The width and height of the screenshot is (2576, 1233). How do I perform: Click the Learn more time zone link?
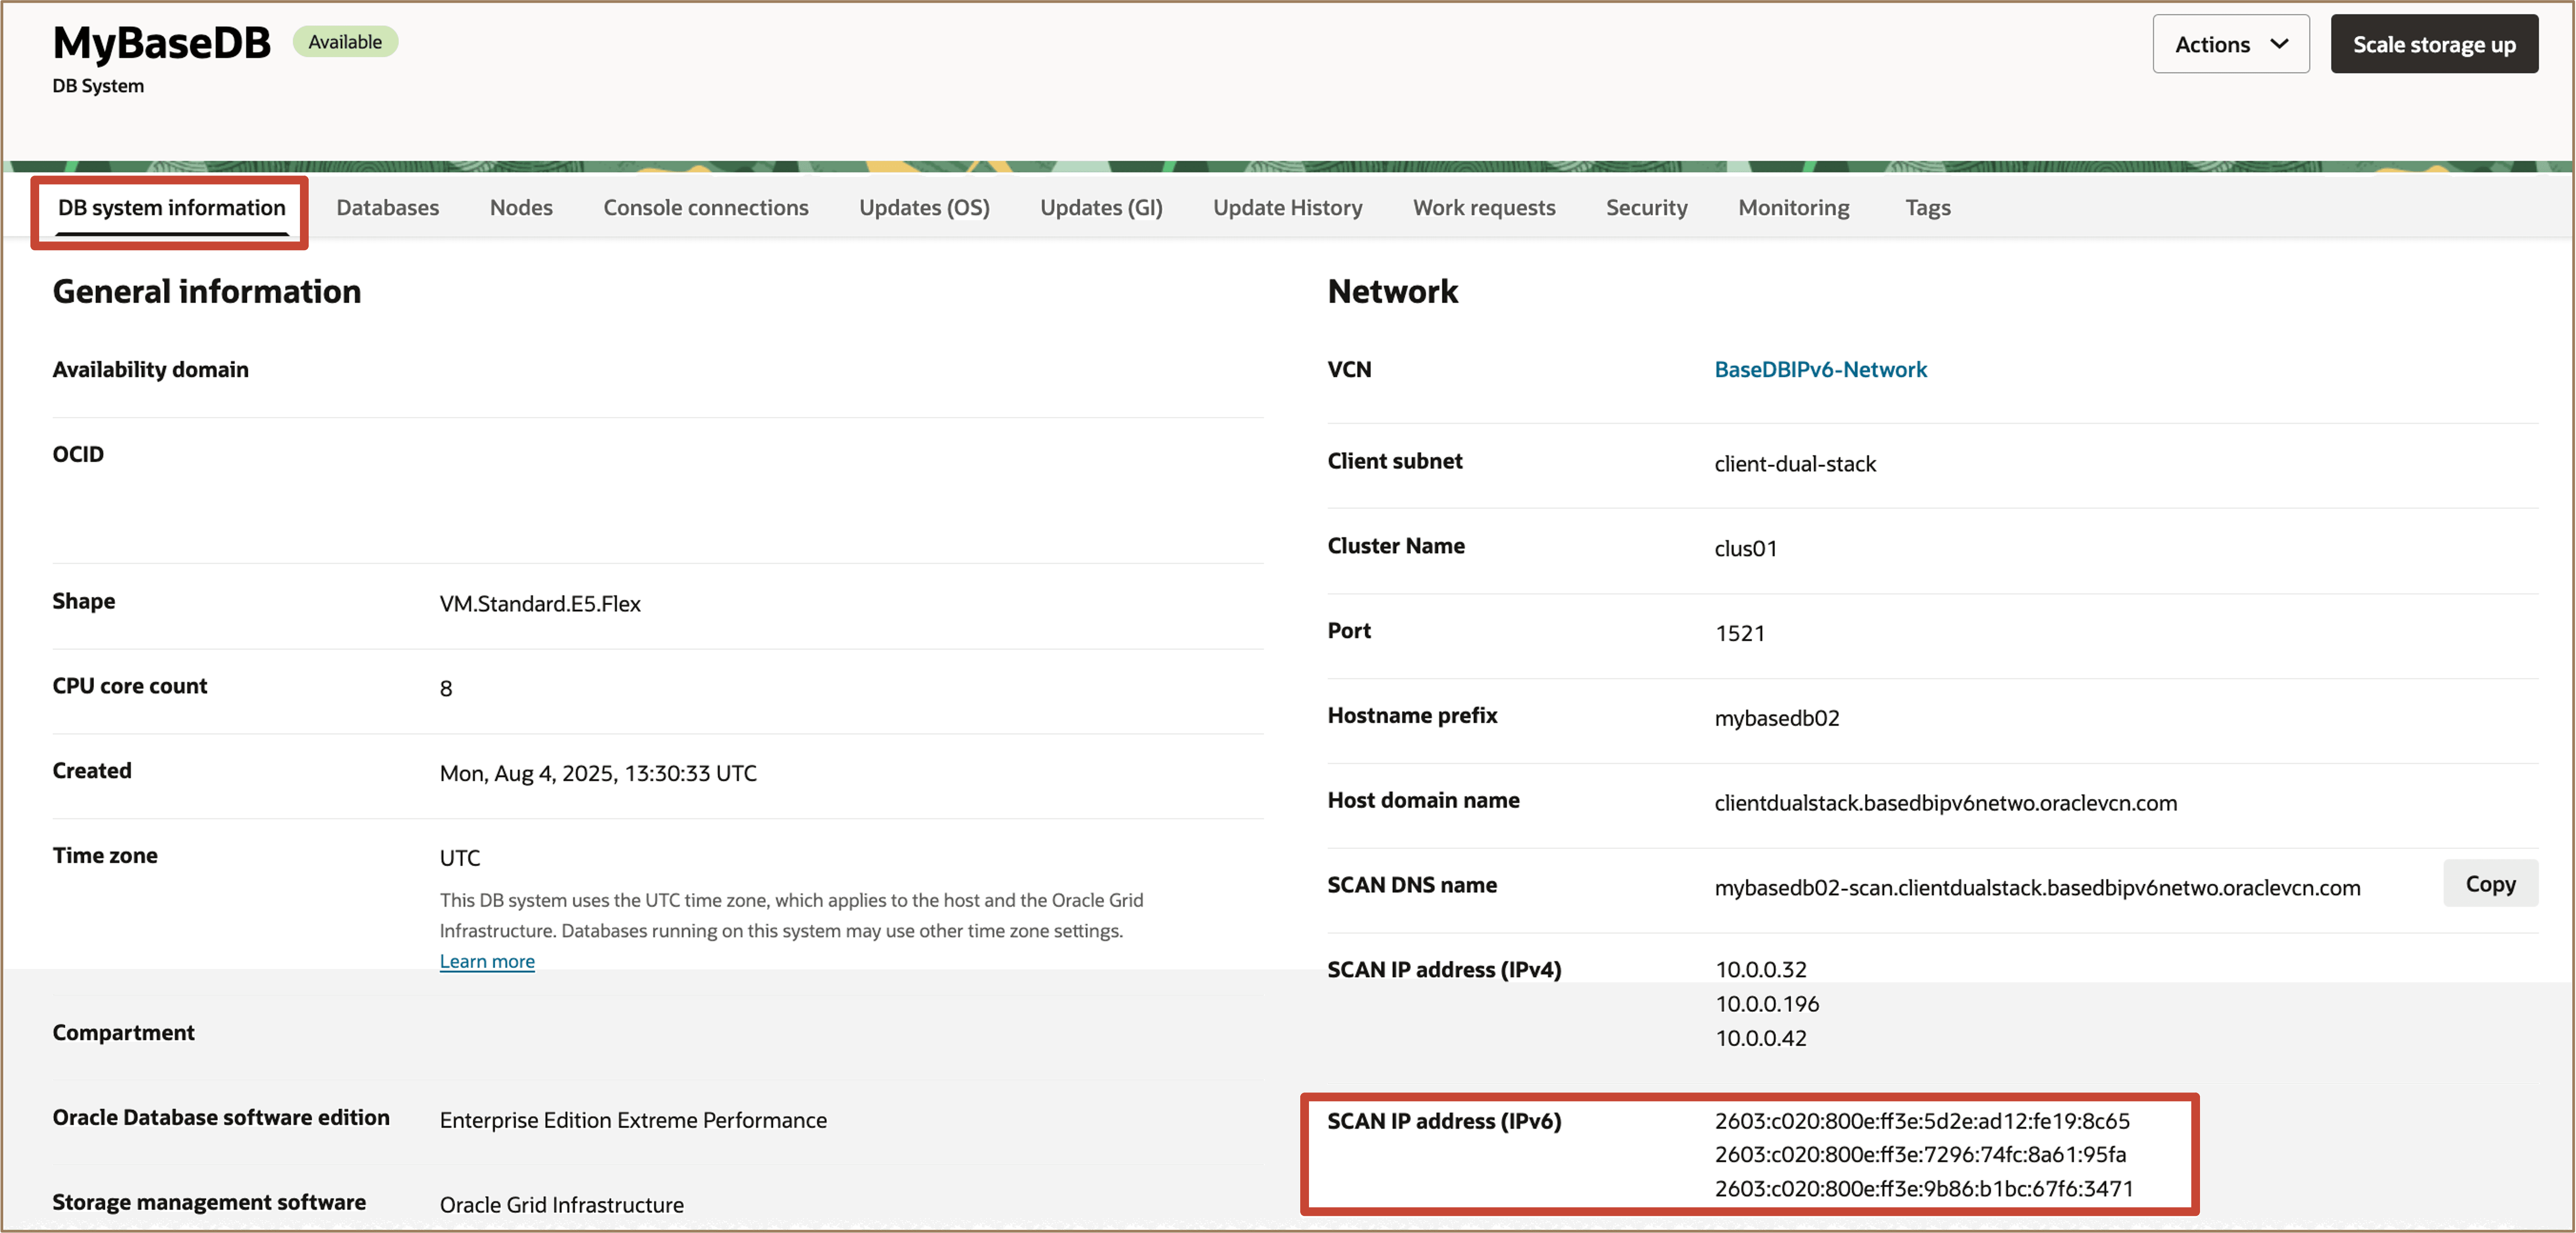tap(486, 960)
